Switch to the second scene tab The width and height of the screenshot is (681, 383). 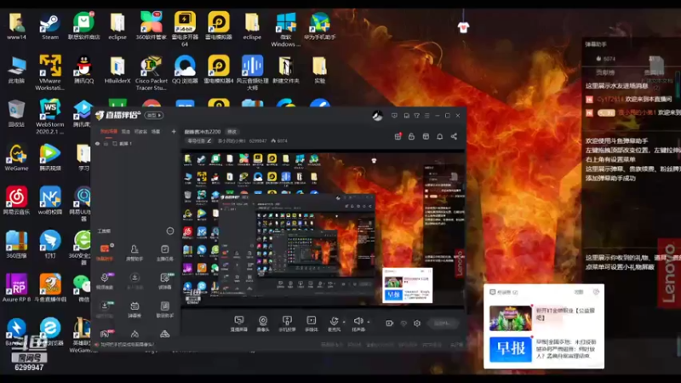[125, 131]
